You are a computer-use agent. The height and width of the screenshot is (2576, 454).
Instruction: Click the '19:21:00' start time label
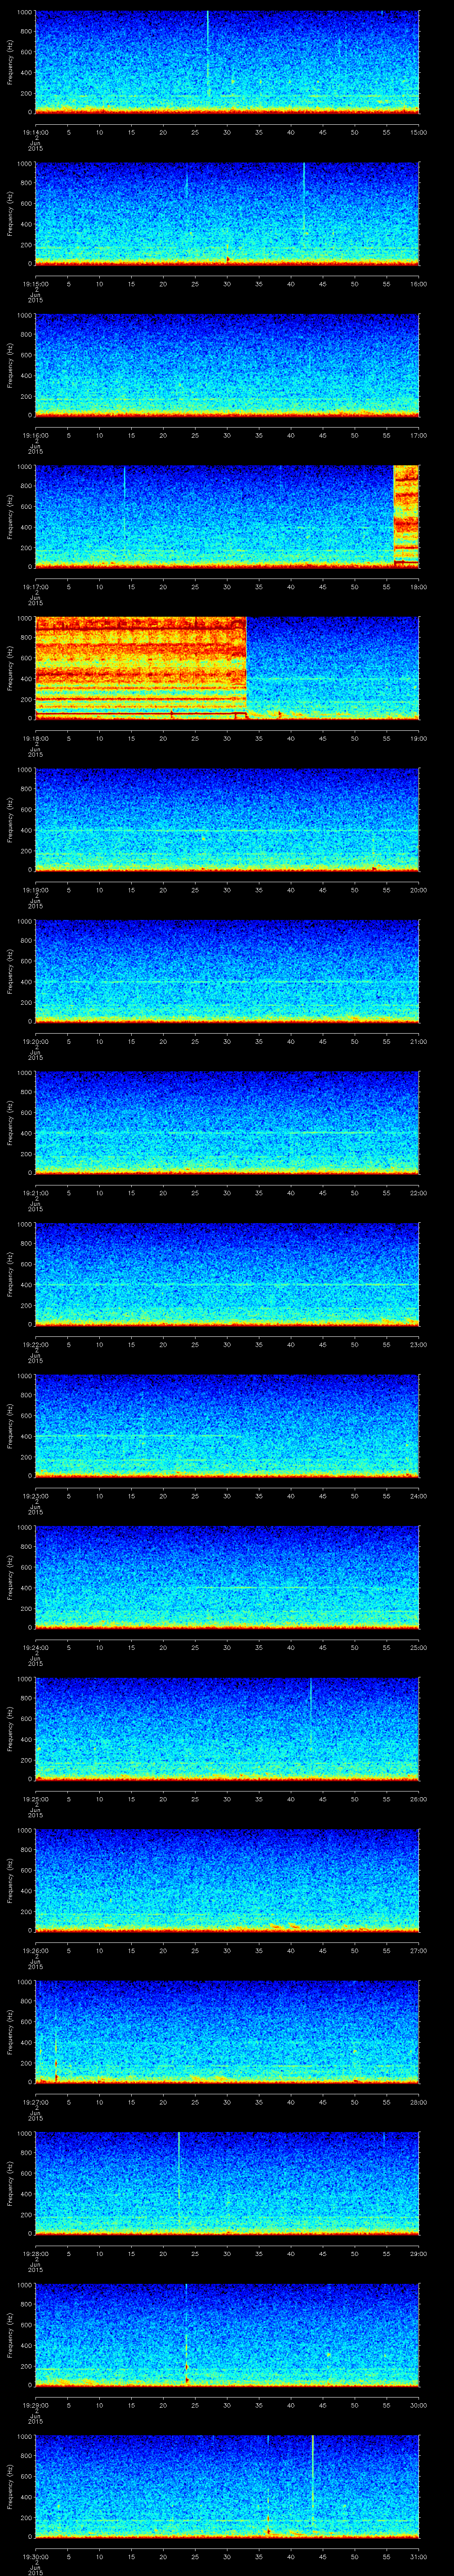35,1192
